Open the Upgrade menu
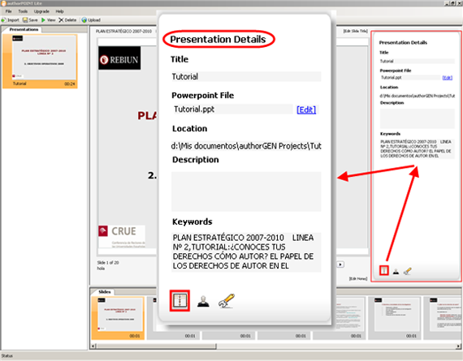Image resolution: width=463 pixels, height=361 pixels. click(x=41, y=11)
